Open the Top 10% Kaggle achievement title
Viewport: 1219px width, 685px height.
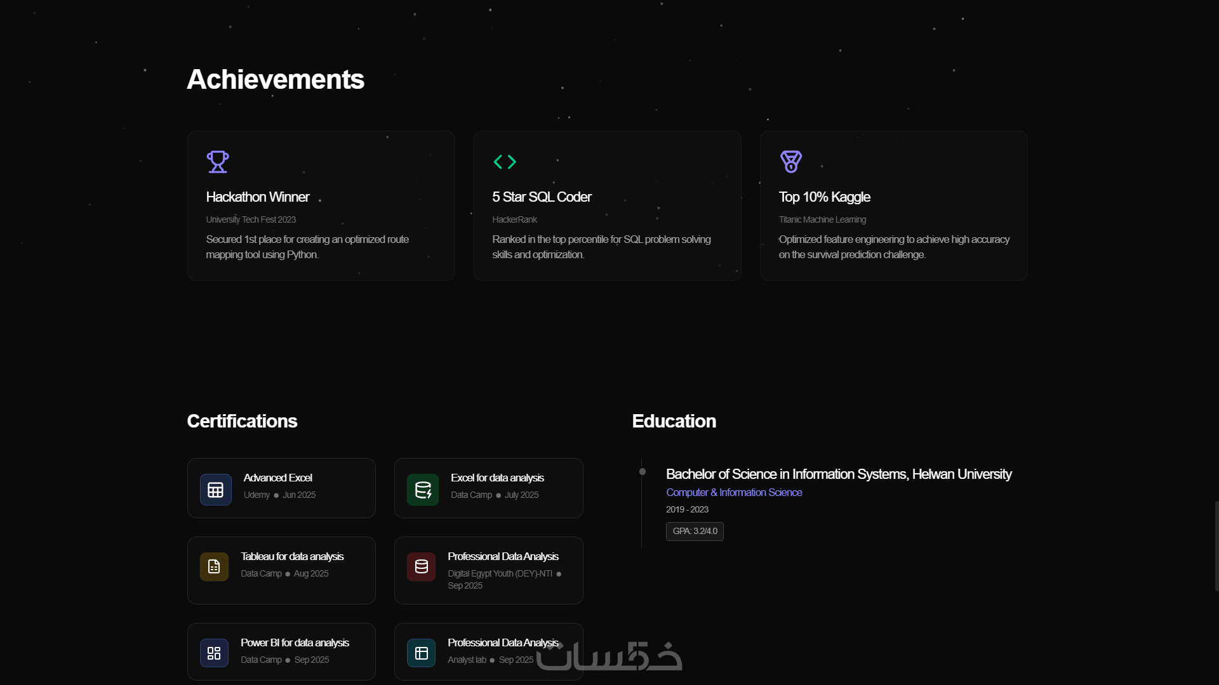pos(824,197)
